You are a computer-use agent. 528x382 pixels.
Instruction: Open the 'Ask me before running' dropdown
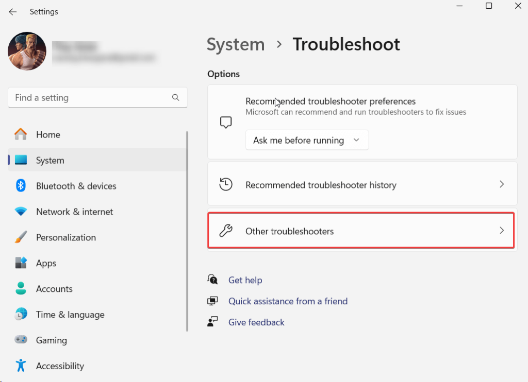[307, 140]
